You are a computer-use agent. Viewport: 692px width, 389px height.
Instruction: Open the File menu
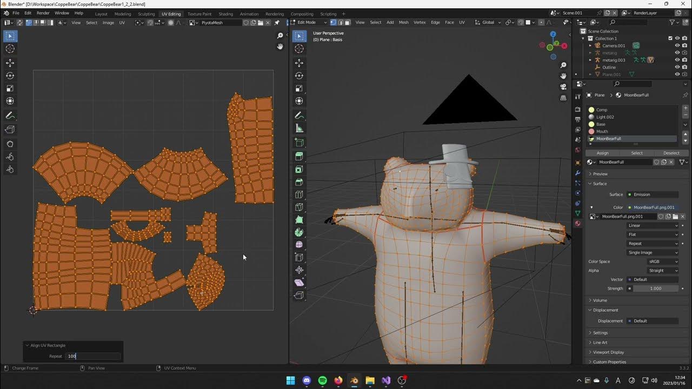[16, 13]
